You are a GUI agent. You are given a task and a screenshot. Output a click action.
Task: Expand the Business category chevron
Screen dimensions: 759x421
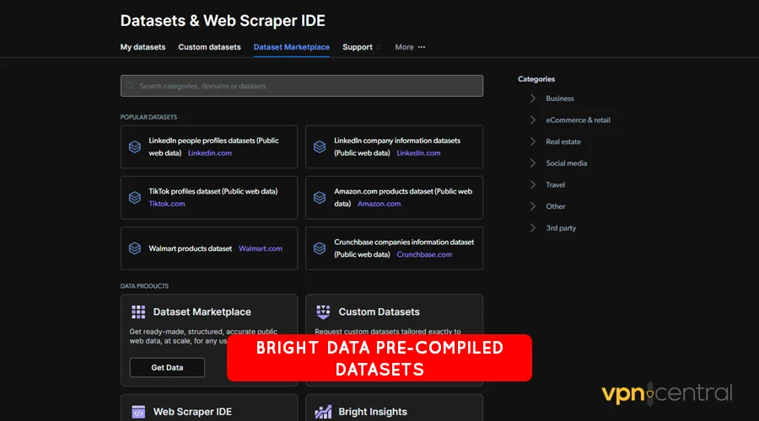coord(532,99)
